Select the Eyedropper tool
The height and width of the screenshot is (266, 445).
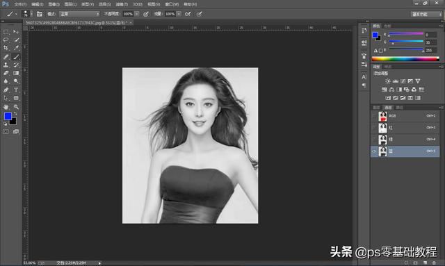[x=16, y=48]
